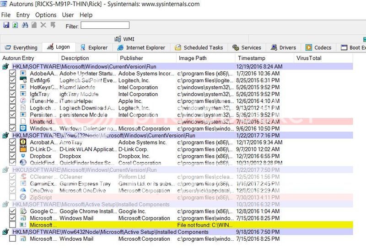Click the Jump to Entry toolbar icon
This screenshot has height=248, width=366.
point(53,25)
